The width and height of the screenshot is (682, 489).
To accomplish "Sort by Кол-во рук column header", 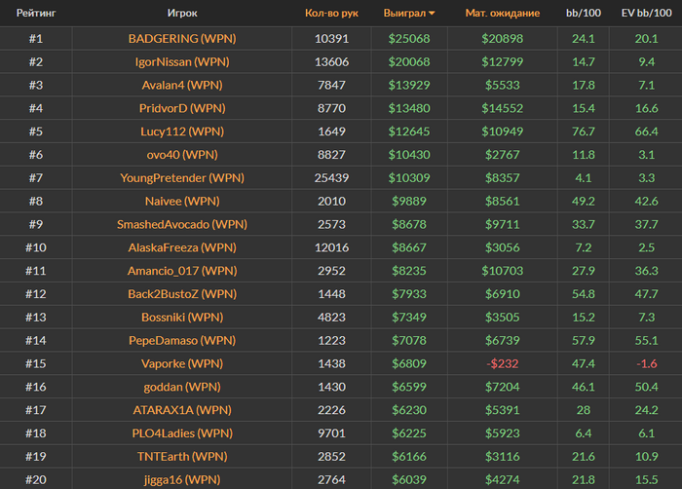I will tap(331, 14).
